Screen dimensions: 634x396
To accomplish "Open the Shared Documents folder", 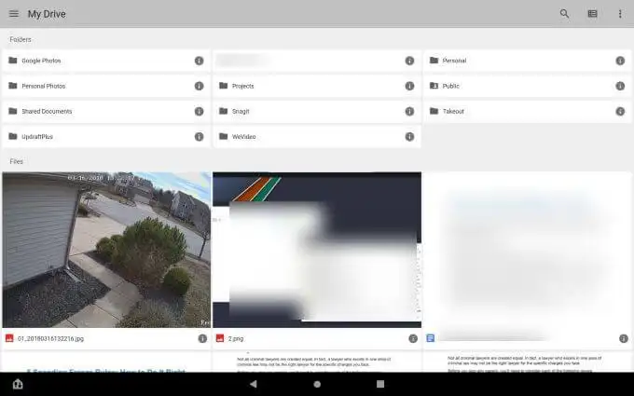I will [x=106, y=112].
